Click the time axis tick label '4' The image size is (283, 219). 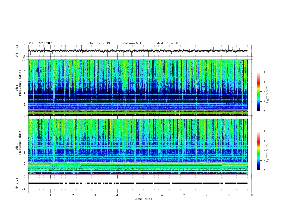point(117,195)
